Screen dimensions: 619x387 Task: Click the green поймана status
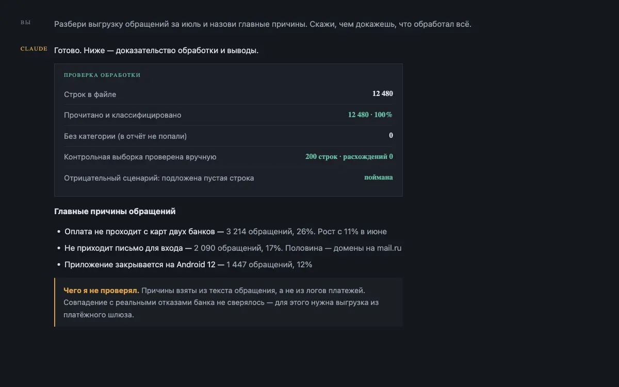379,178
